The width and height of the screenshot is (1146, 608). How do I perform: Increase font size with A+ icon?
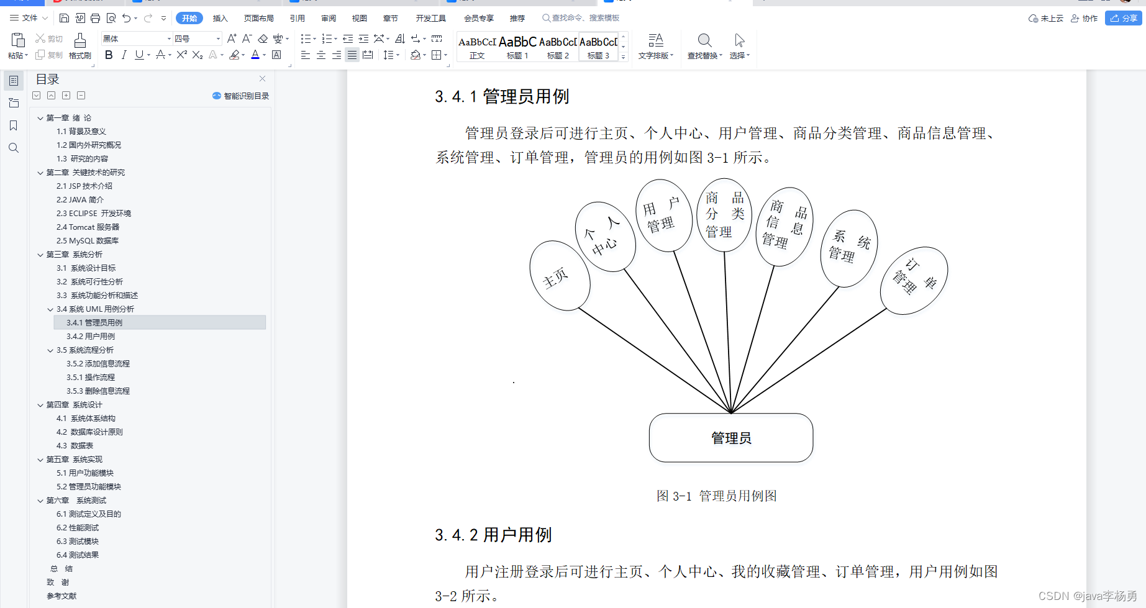click(232, 39)
